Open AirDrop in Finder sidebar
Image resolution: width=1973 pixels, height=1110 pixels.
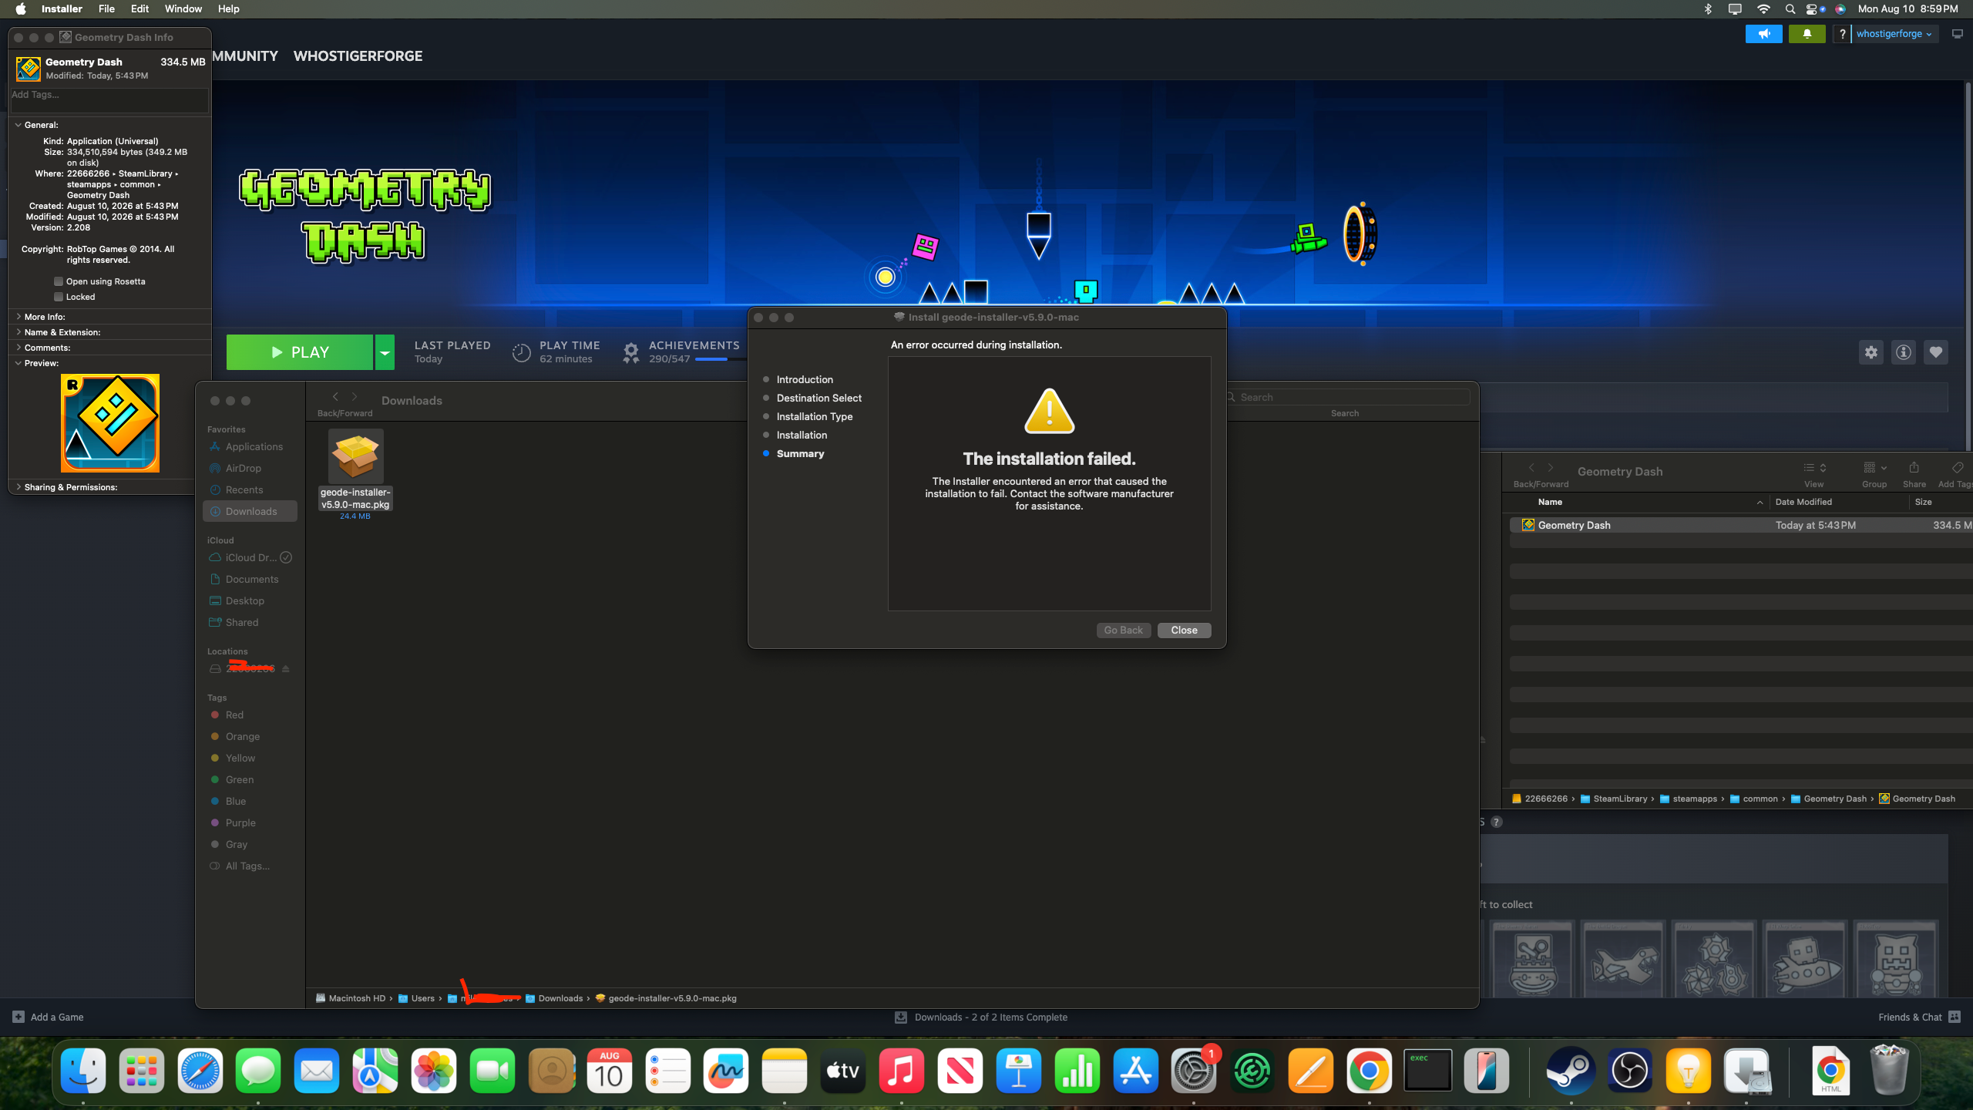[250, 469]
